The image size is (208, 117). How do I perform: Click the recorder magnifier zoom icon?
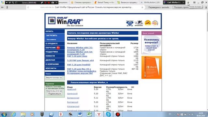13,3
